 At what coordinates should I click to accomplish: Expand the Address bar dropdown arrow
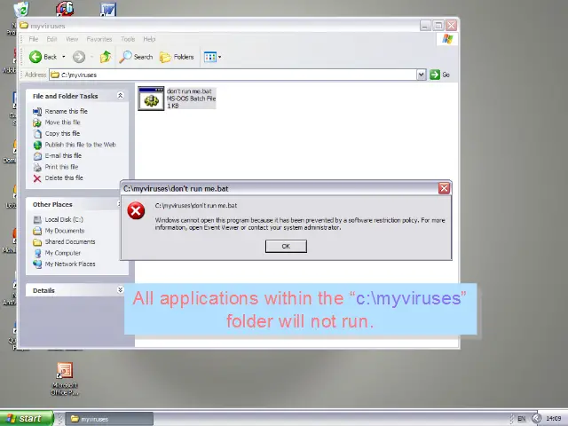tap(421, 75)
